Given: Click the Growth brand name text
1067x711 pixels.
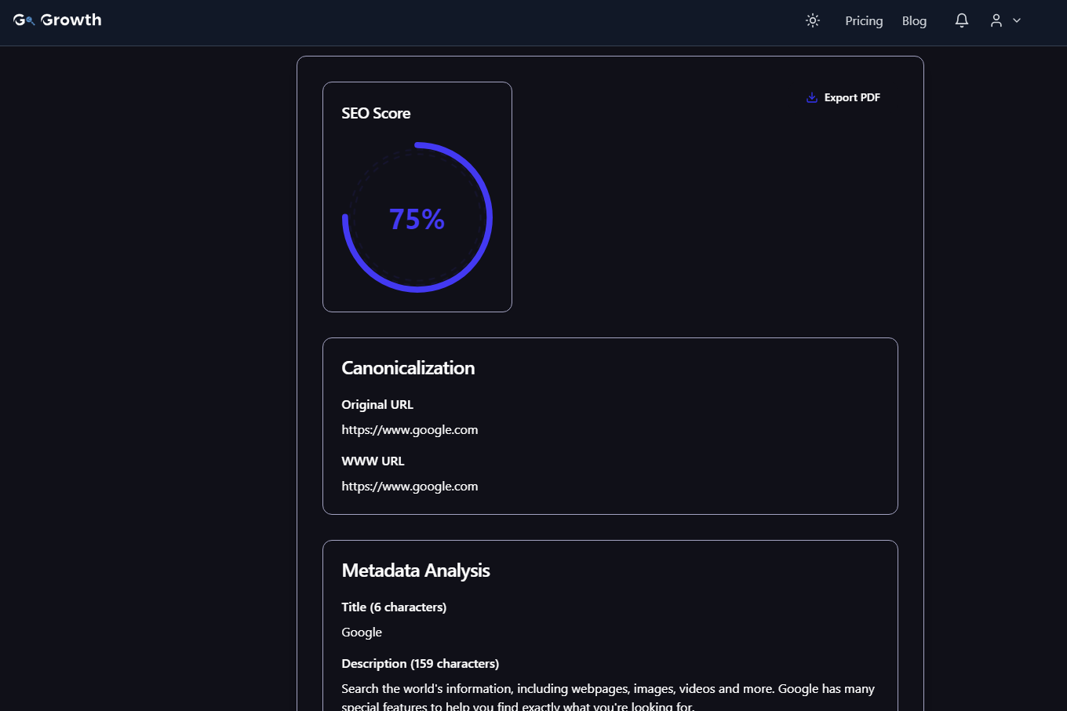Looking at the screenshot, I should coord(71,20).
